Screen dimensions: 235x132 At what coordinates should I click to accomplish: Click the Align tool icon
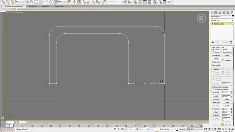click(x=130, y=2)
